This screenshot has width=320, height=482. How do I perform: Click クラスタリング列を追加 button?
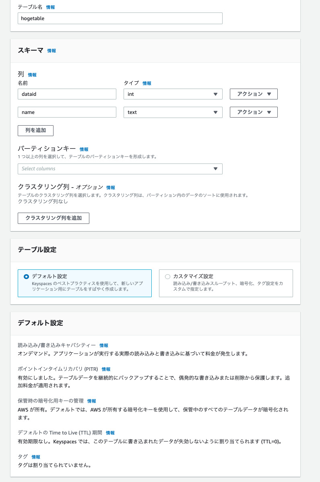coord(54,218)
